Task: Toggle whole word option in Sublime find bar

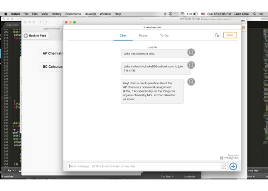Action: tap(14, 171)
